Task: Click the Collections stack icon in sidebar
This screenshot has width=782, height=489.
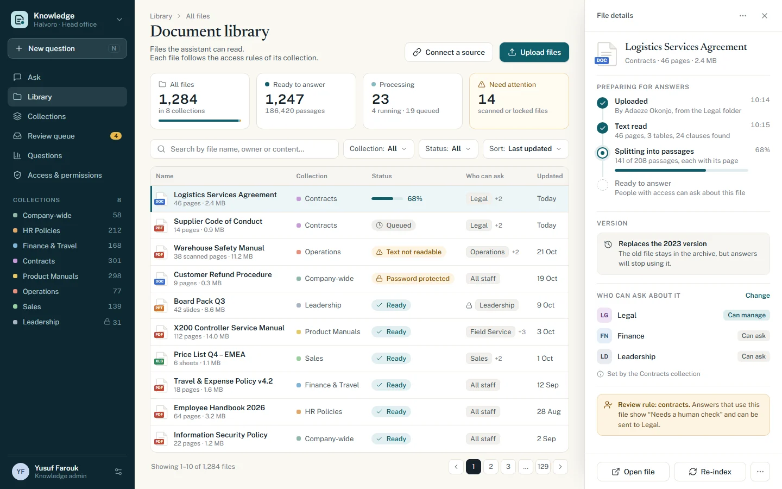Action: click(x=17, y=116)
